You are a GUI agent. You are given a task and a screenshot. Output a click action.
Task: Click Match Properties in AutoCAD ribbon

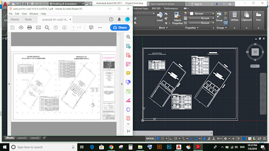(177, 18)
